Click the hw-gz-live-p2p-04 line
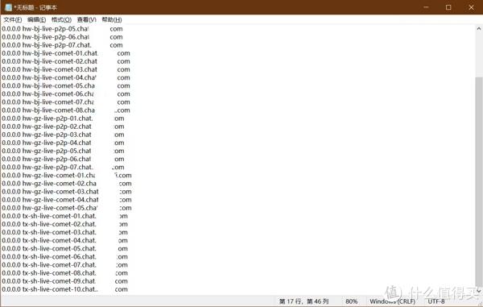Screen dimensions: 483x307 point(63,143)
